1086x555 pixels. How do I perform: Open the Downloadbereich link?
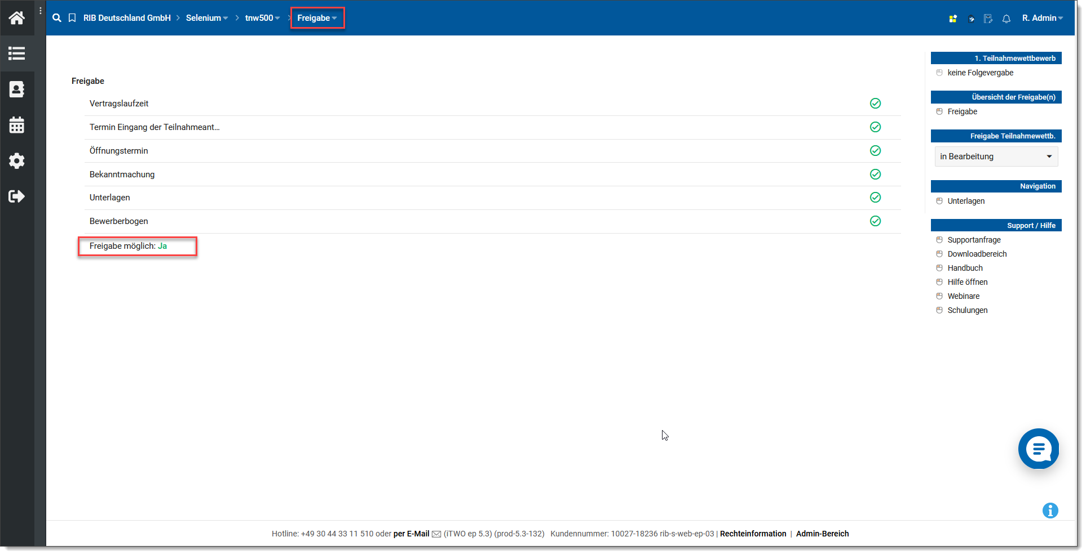click(x=977, y=254)
